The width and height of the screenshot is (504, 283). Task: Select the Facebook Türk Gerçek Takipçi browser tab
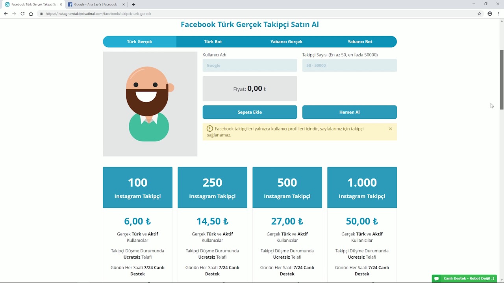33,4
